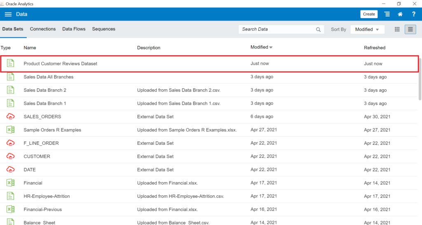
Task: Open the Balance_Sheet dataset
Action: pyautogui.click(x=39, y=223)
